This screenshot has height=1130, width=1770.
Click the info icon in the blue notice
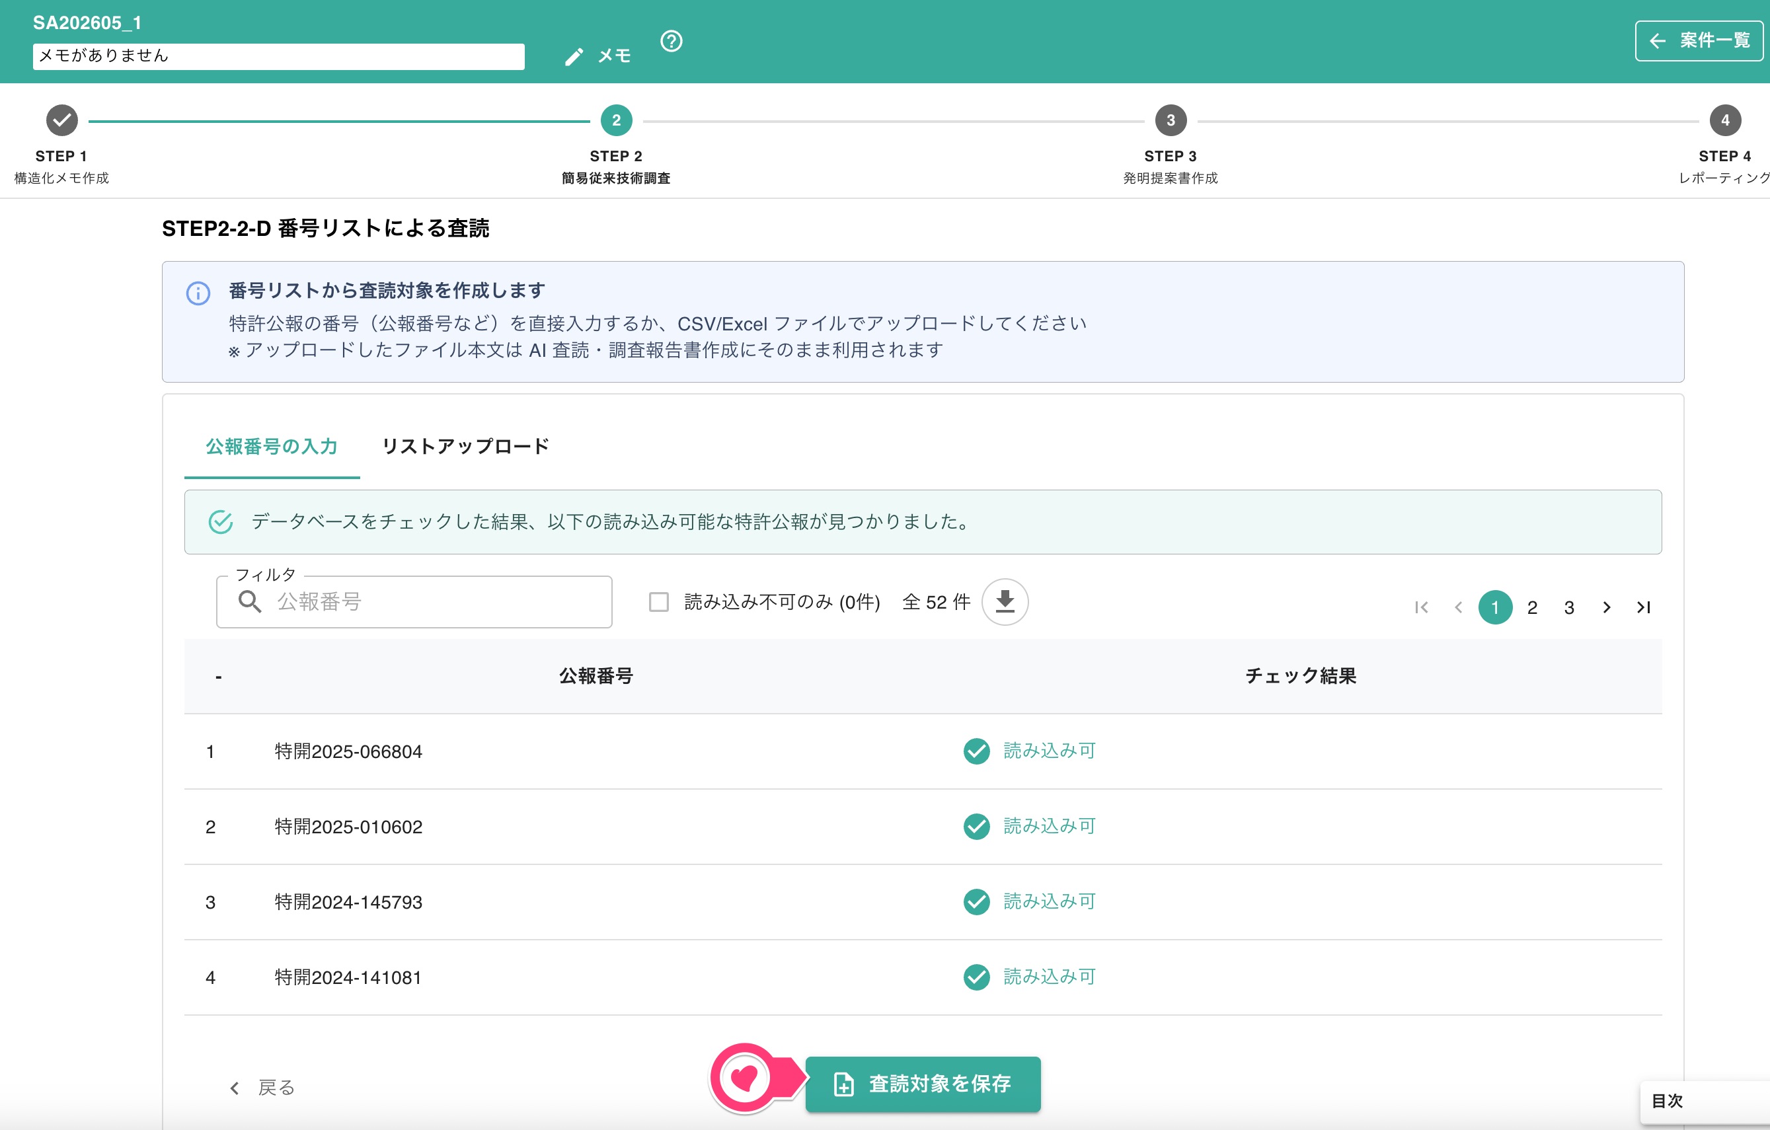coord(198,293)
